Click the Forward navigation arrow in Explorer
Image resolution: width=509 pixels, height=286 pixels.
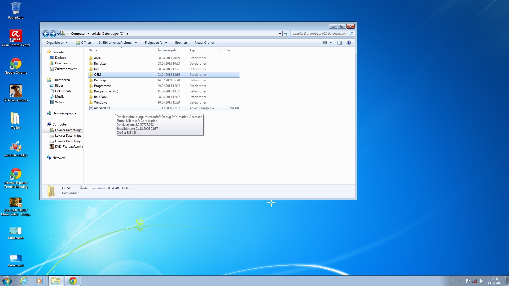53,34
